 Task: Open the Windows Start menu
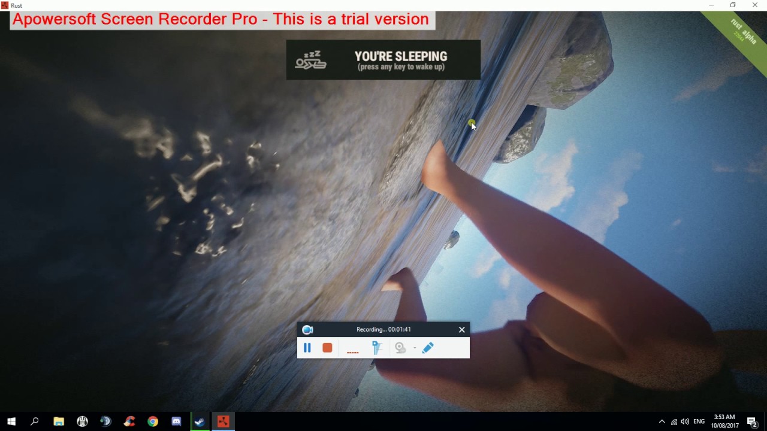(11, 421)
